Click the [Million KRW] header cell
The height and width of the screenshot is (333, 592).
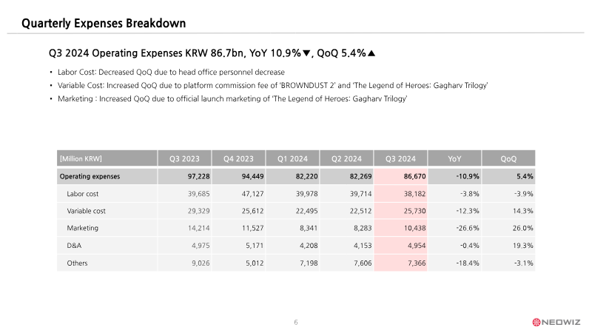(x=81, y=158)
